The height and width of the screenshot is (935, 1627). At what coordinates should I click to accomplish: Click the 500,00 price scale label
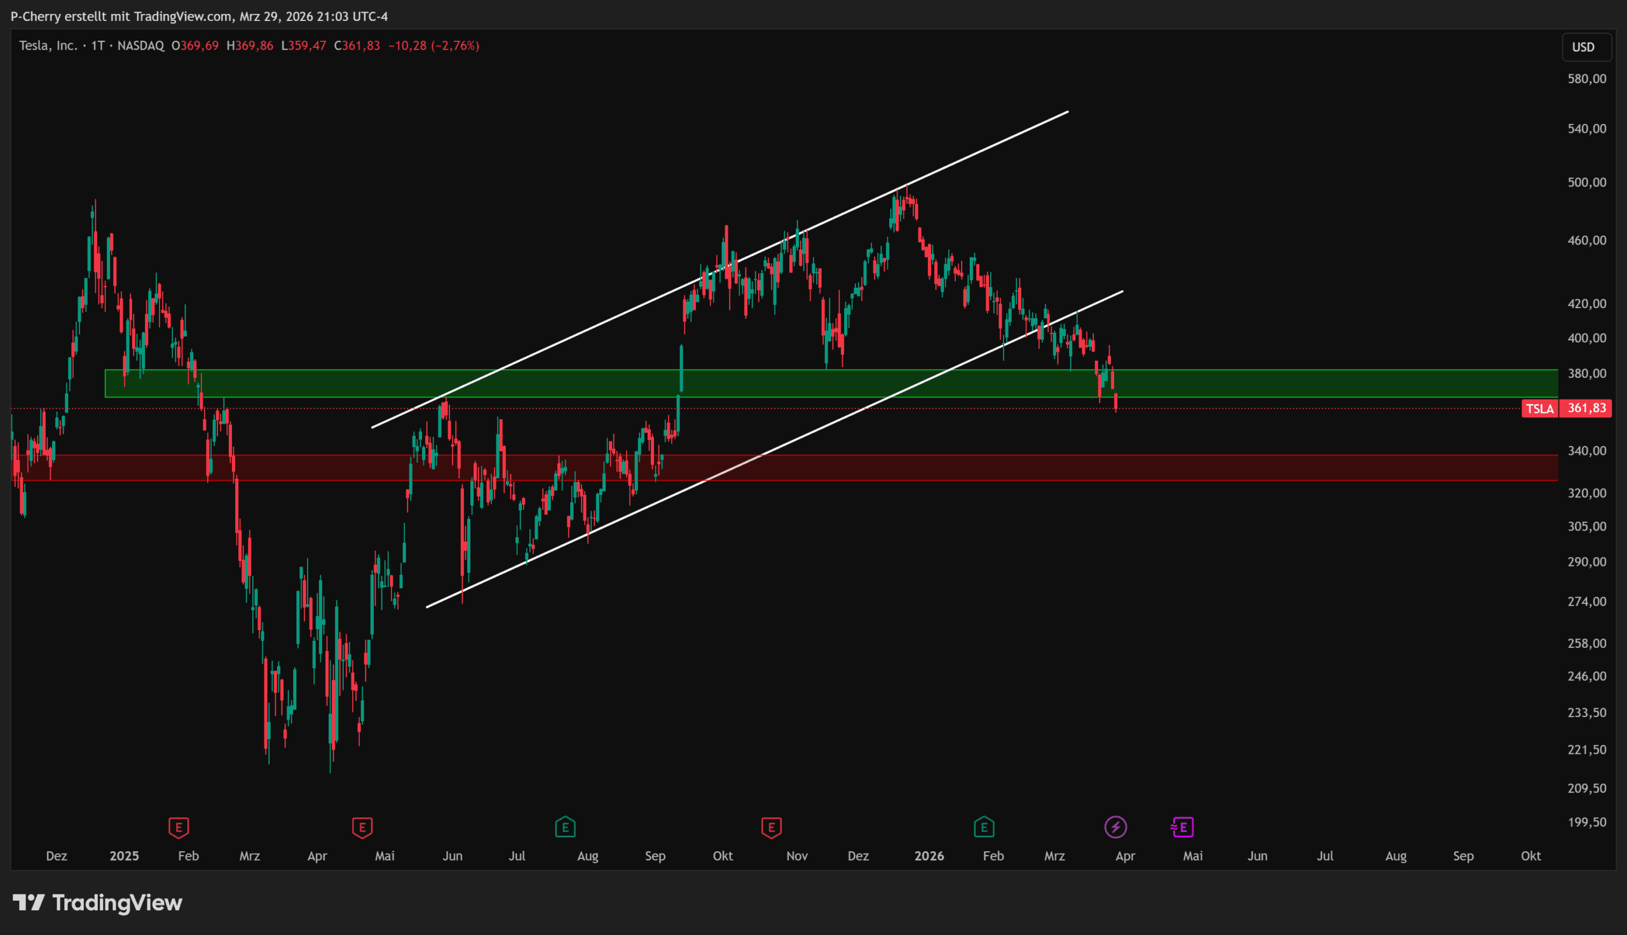click(1586, 182)
